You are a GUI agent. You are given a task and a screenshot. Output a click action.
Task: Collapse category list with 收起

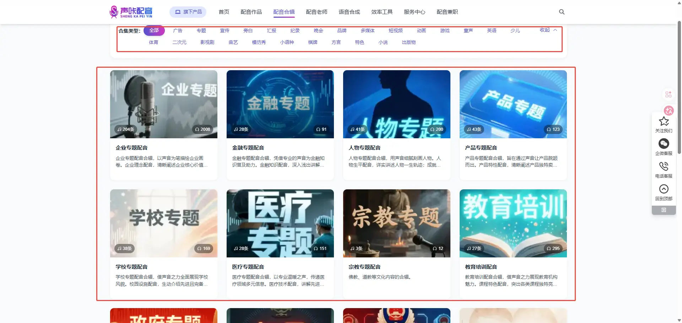pyautogui.click(x=548, y=30)
